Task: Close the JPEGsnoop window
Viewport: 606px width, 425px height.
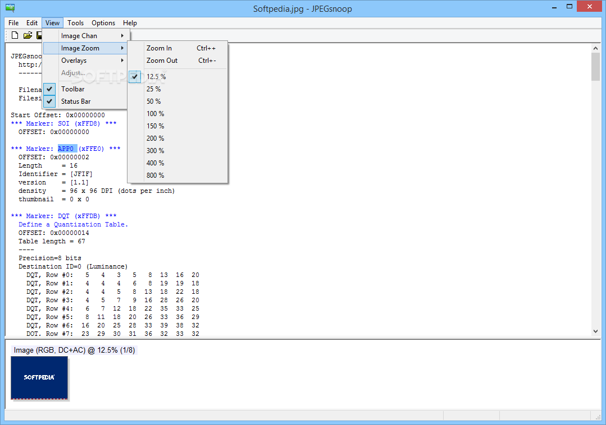Action: 590,6
